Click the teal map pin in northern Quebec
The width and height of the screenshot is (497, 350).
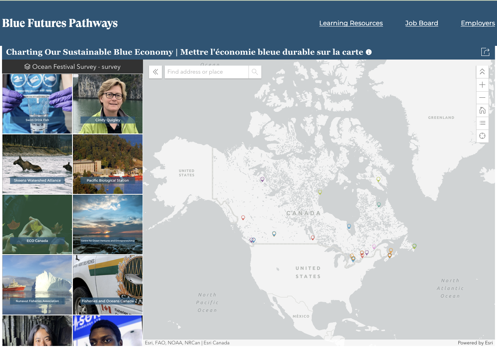tap(379, 204)
